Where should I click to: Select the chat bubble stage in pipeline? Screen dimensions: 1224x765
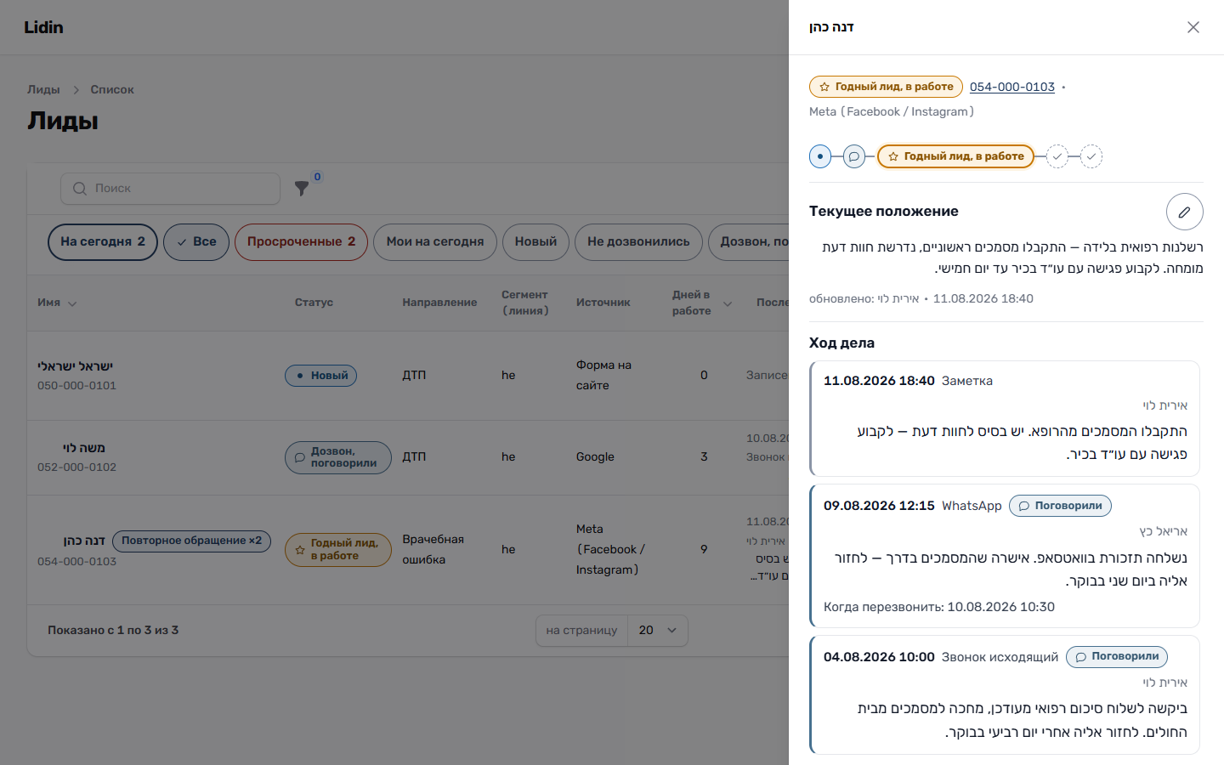pos(854,156)
